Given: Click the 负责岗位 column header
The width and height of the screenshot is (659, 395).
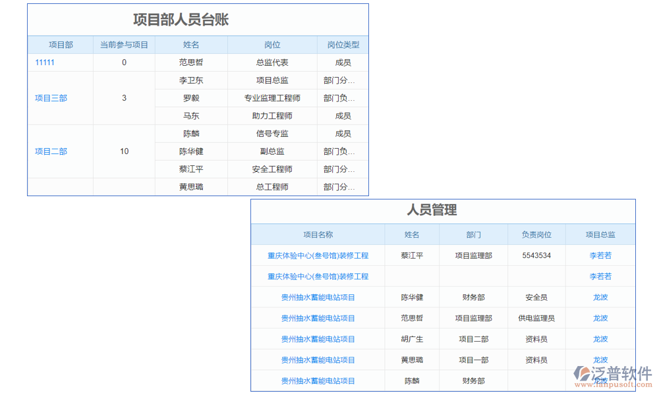Looking at the screenshot, I should pos(538,234).
